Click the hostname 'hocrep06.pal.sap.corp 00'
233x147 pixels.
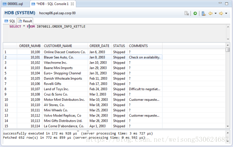(57, 13)
